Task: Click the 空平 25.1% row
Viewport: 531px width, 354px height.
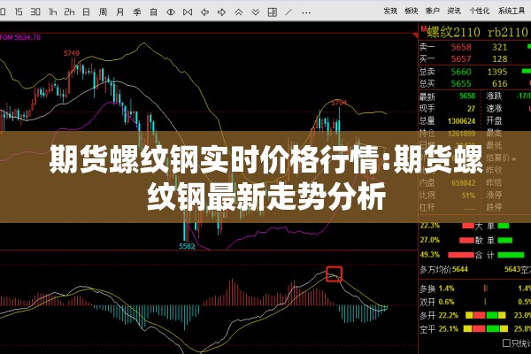Action: [x=474, y=328]
